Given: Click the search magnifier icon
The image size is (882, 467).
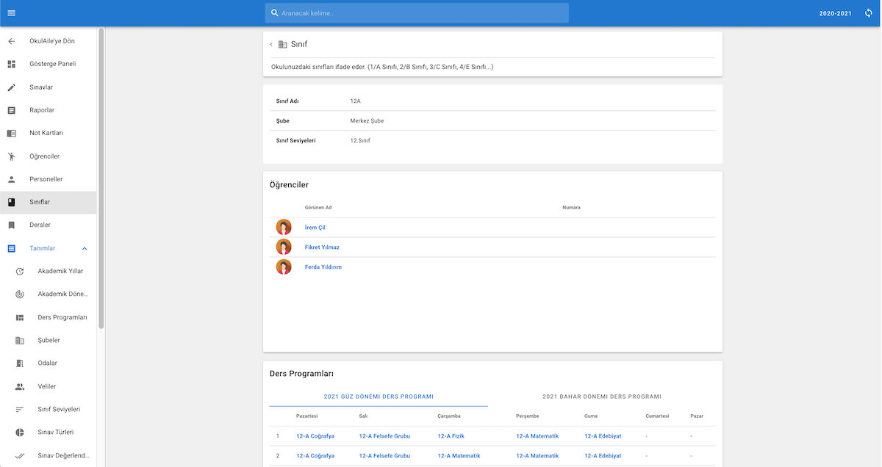Looking at the screenshot, I should coord(275,13).
